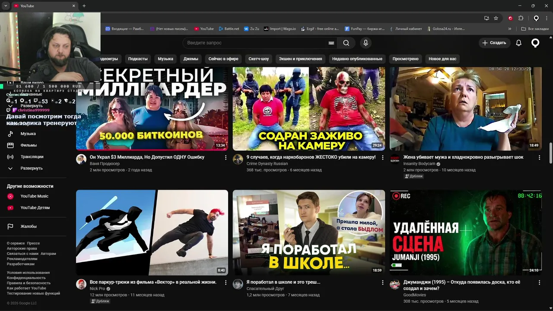Open Конфиденциальность footer link

click(26, 278)
